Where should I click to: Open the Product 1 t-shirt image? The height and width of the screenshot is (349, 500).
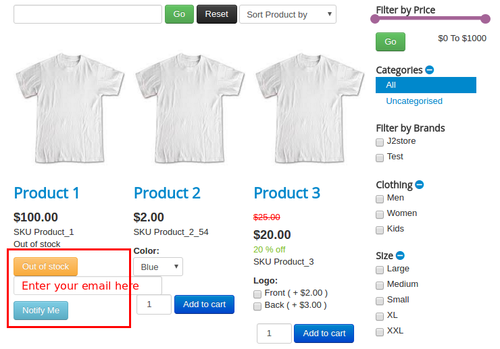coord(69,107)
